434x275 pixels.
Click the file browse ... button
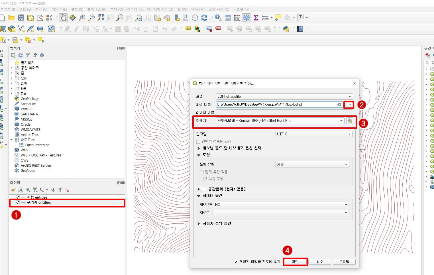click(349, 105)
